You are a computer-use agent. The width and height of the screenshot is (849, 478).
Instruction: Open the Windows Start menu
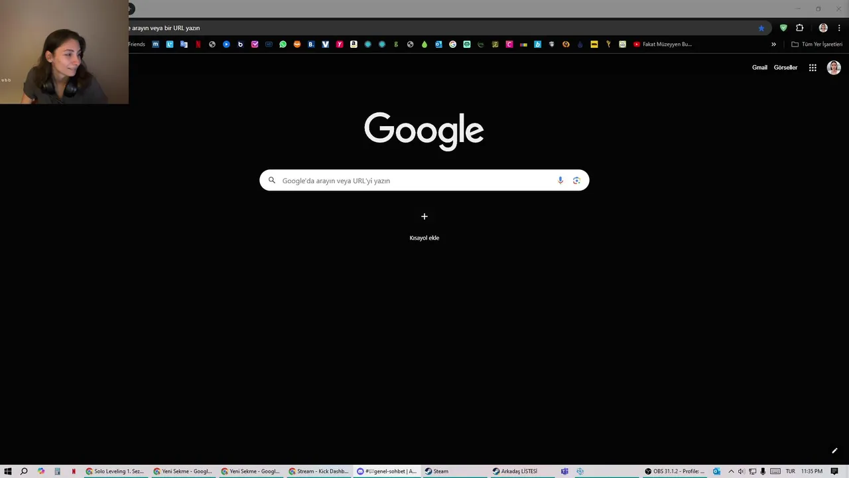(8, 471)
